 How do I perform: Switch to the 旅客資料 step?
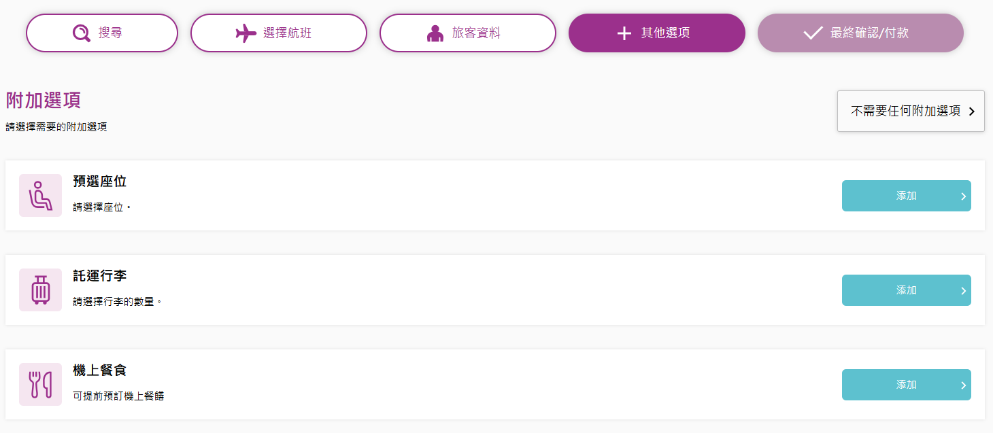click(x=468, y=33)
